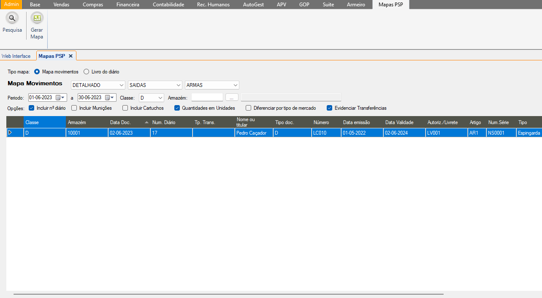Close the Mapas PSP tab
The width and height of the screenshot is (542, 298).
coord(70,56)
